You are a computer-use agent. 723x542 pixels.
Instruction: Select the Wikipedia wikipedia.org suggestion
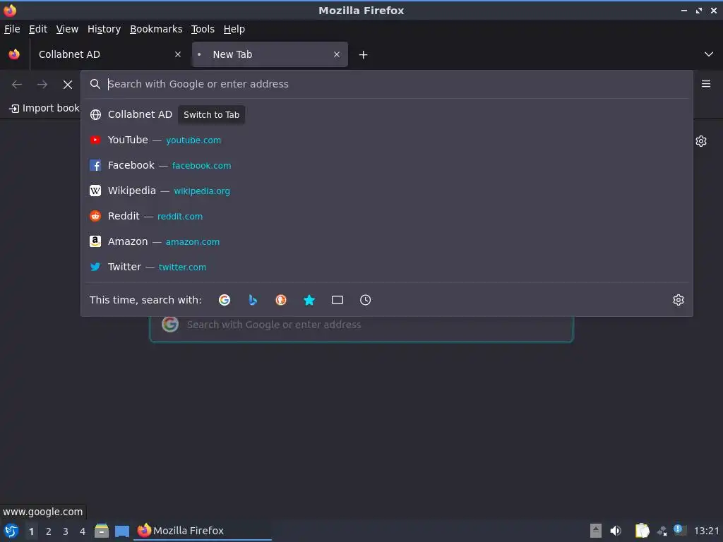pos(388,191)
